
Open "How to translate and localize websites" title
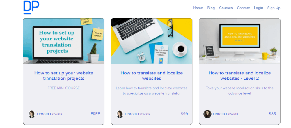point(152,76)
